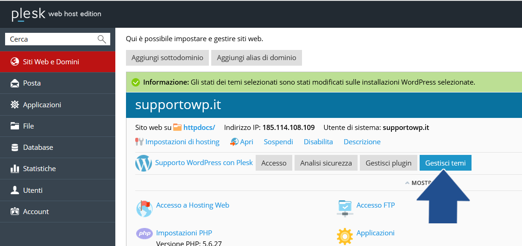
Task: Click the orange folder icon beside httpdocs
Action: coord(177,127)
